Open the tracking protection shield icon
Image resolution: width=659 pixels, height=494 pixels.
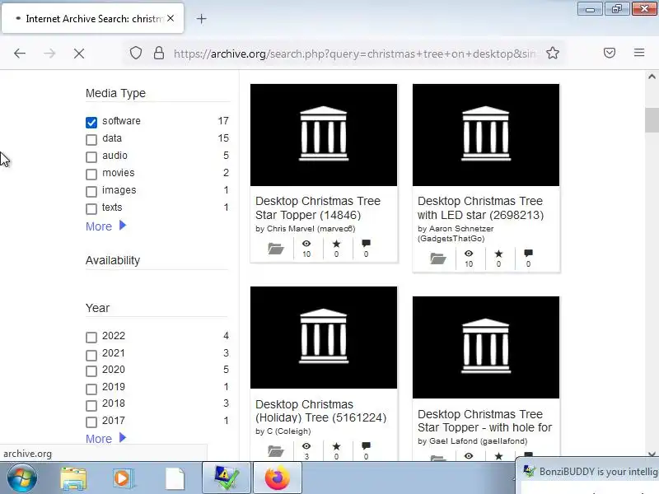[x=135, y=54]
